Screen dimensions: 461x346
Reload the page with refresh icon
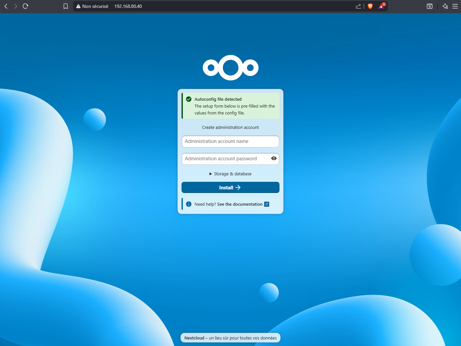[x=25, y=6]
